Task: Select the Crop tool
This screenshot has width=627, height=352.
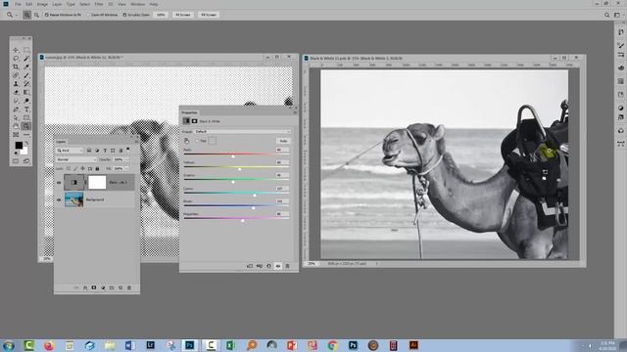Action: click(16, 66)
